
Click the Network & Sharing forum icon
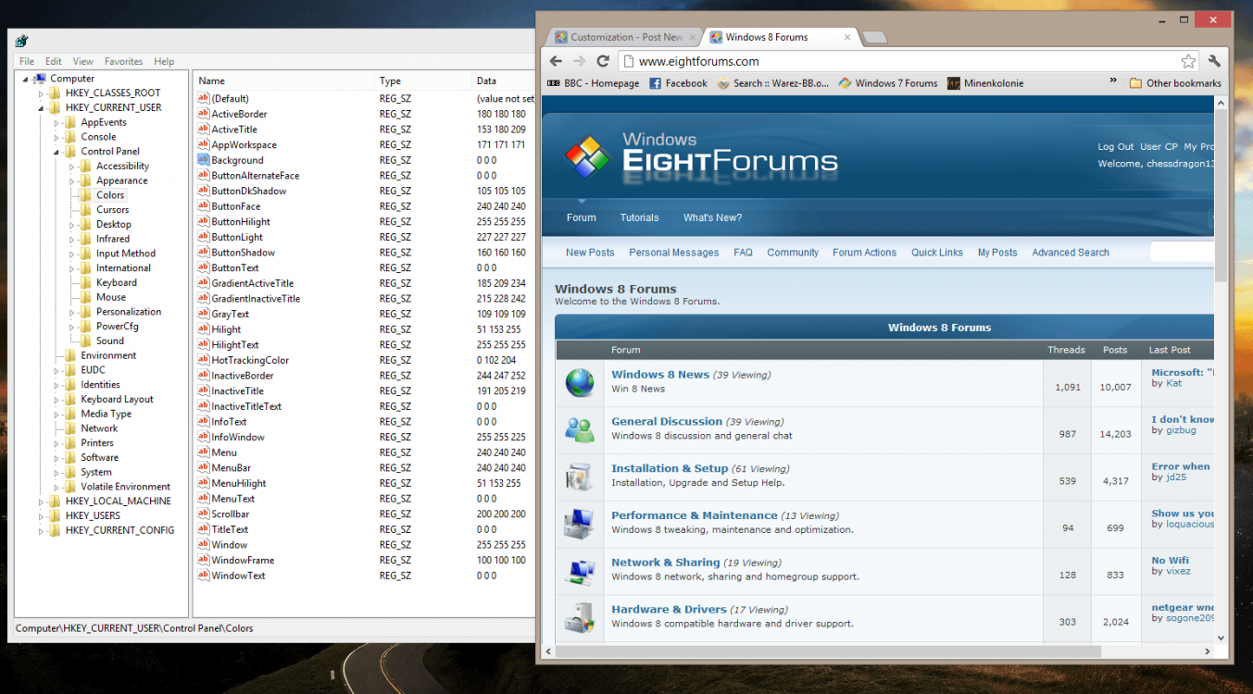(x=580, y=571)
